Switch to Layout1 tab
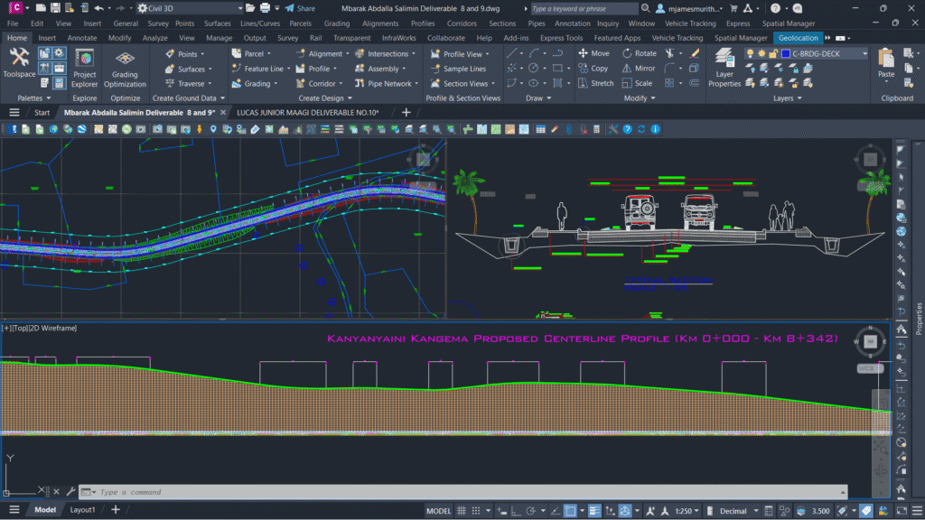The height and width of the screenshot is (520, 925). (x=83, y=510)
